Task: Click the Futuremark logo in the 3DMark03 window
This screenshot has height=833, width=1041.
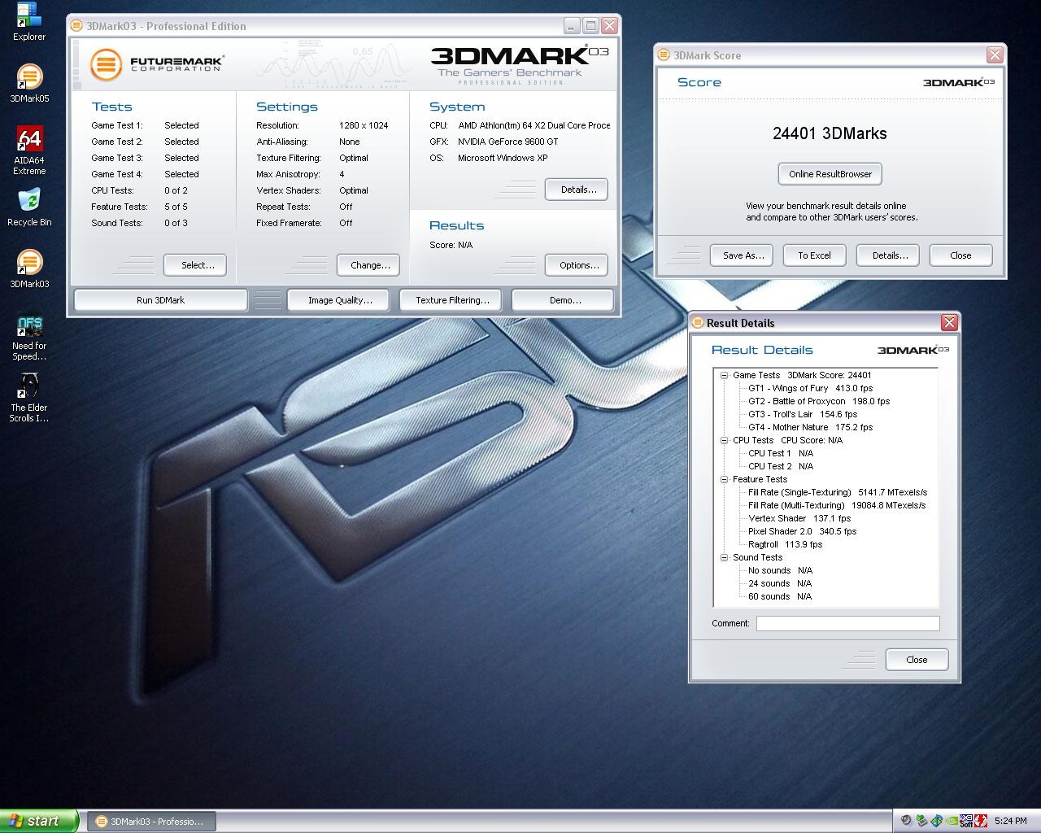Action: (104, 65)
